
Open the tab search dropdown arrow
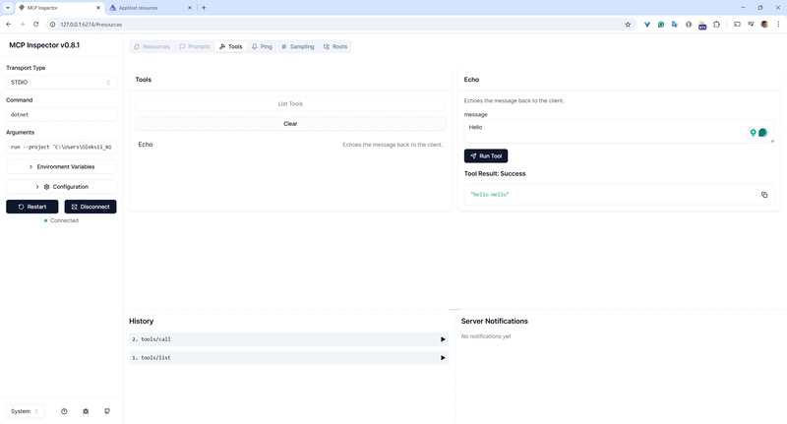point(8,8)
